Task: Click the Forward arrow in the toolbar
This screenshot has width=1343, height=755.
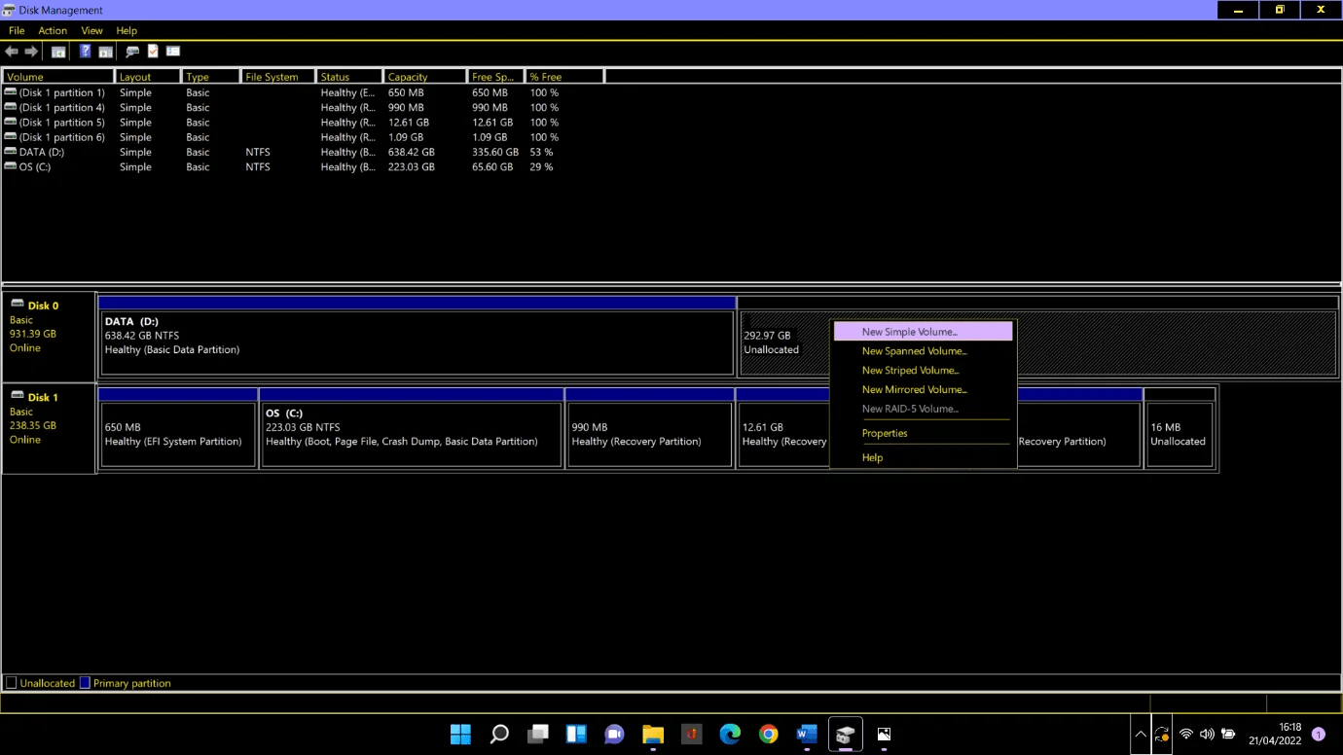Action: pos(31,52)
